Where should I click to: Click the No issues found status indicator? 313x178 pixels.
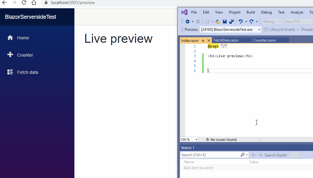221,139
